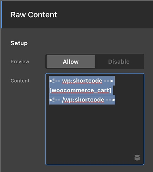
Task: Place cursor on the opening wp:shortcode comment line
Action: tap(81, 81)
